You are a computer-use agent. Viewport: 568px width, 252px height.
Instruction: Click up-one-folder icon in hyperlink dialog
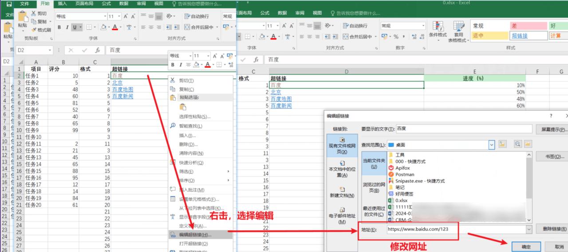point(502,144)
